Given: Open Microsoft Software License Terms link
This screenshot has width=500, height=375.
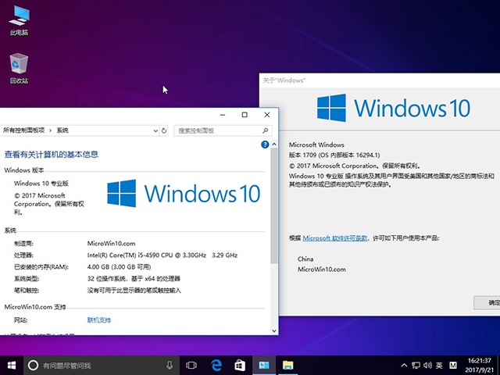Looking at the screenshot, I should pyautogui.click(x=335, y=237).
